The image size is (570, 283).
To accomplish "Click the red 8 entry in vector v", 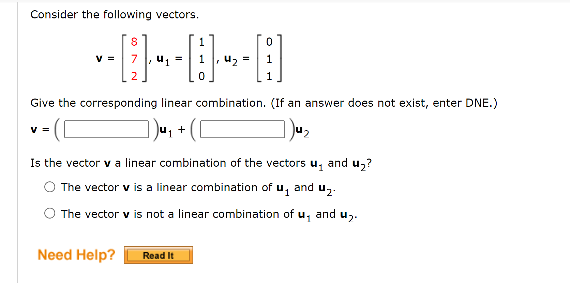I will pos(134,42).
